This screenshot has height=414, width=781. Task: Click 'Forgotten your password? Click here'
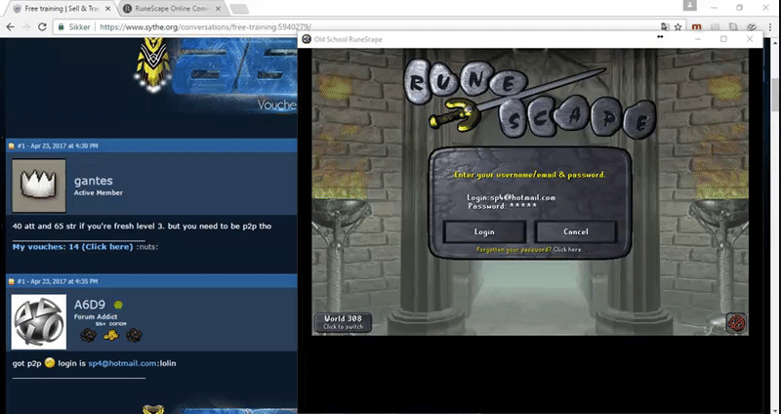[x=529, y=250]
